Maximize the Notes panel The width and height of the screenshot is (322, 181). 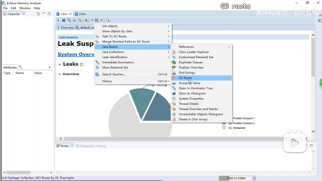pos(311,145)
